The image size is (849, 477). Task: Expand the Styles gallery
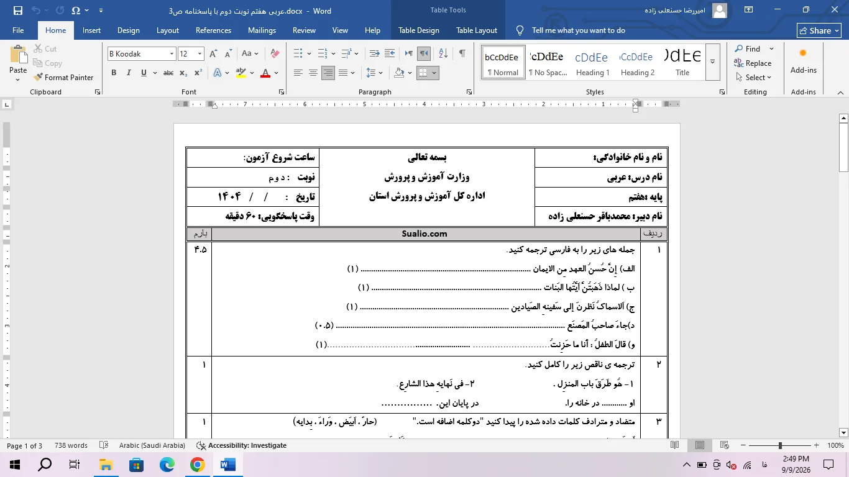pos(713,61)
